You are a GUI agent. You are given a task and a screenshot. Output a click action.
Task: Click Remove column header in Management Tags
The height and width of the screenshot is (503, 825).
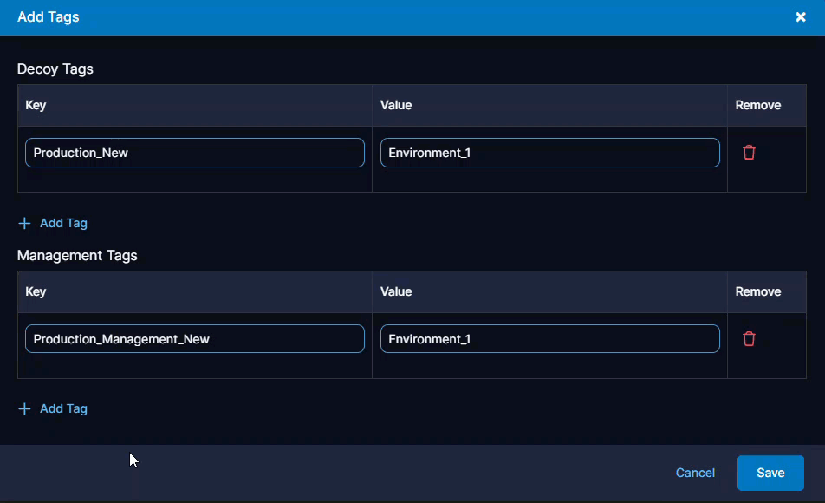point(757,291)
